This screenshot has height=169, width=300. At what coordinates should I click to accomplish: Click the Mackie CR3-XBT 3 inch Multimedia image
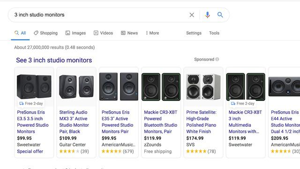(246, 87)
